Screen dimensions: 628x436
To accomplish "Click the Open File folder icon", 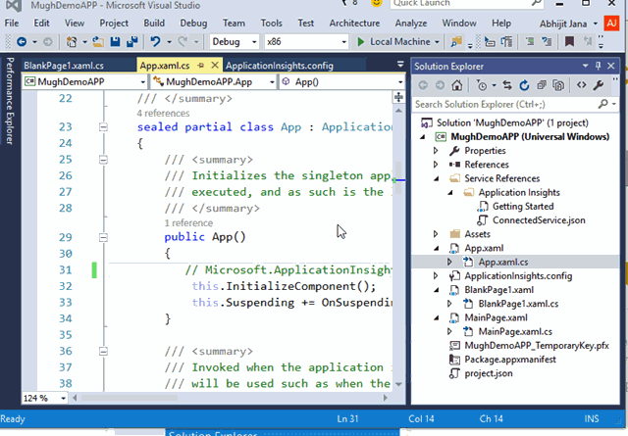I will (98, 41).
